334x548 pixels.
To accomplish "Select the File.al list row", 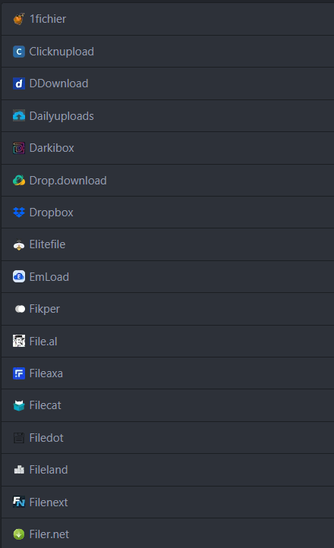I will (x=168, y=341).
